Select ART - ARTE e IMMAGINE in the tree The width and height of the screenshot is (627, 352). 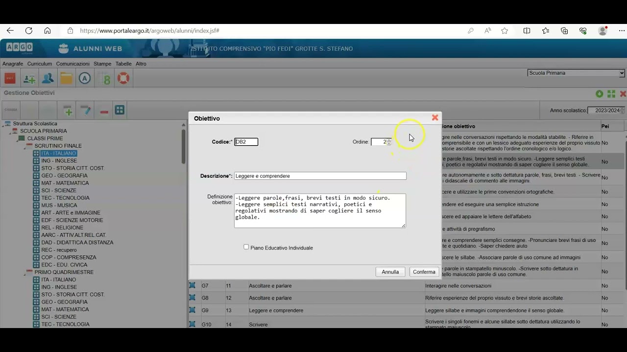[71, 213]
